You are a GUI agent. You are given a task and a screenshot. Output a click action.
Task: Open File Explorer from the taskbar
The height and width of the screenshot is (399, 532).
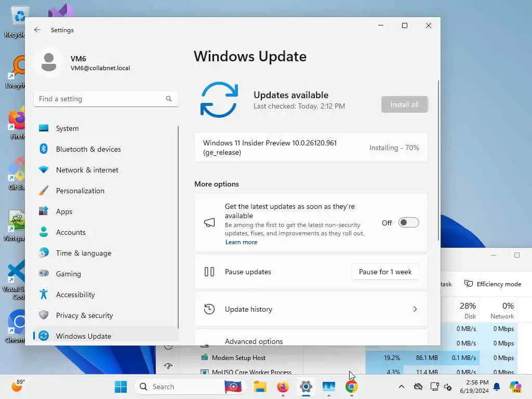260,387
